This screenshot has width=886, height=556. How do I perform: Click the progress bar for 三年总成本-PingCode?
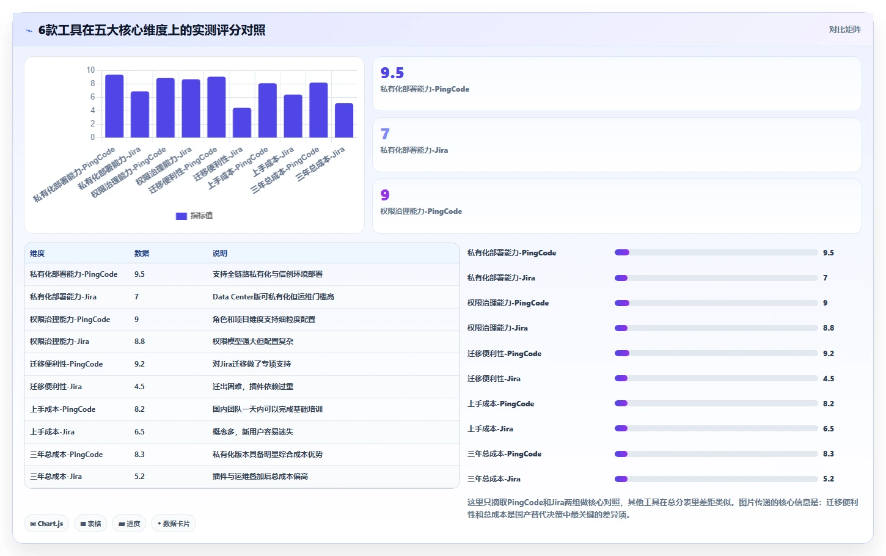[x=716, y=454]
